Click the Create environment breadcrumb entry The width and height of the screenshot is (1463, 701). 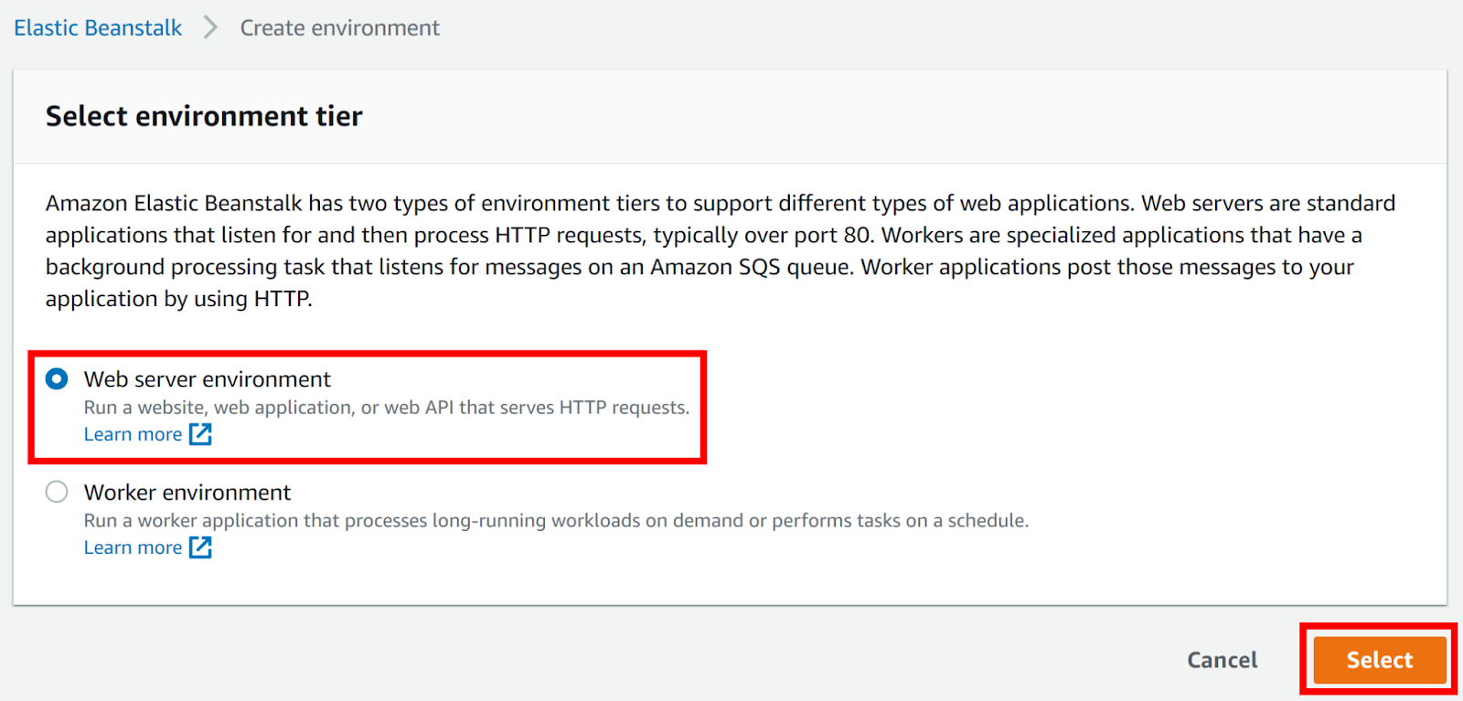[339, 27]
